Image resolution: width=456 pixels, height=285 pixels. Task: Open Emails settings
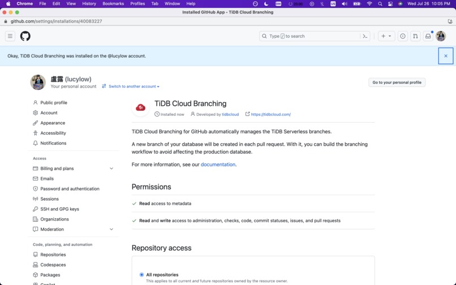(47, 179)
